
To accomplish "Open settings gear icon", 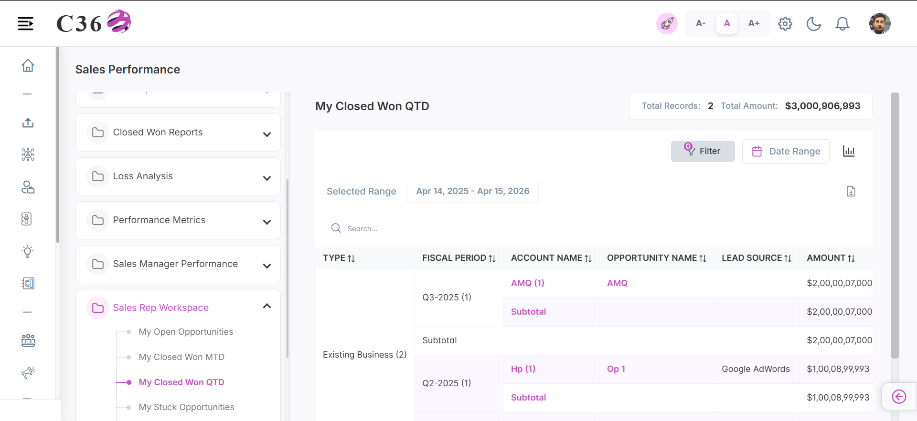I will pos(785,24).
